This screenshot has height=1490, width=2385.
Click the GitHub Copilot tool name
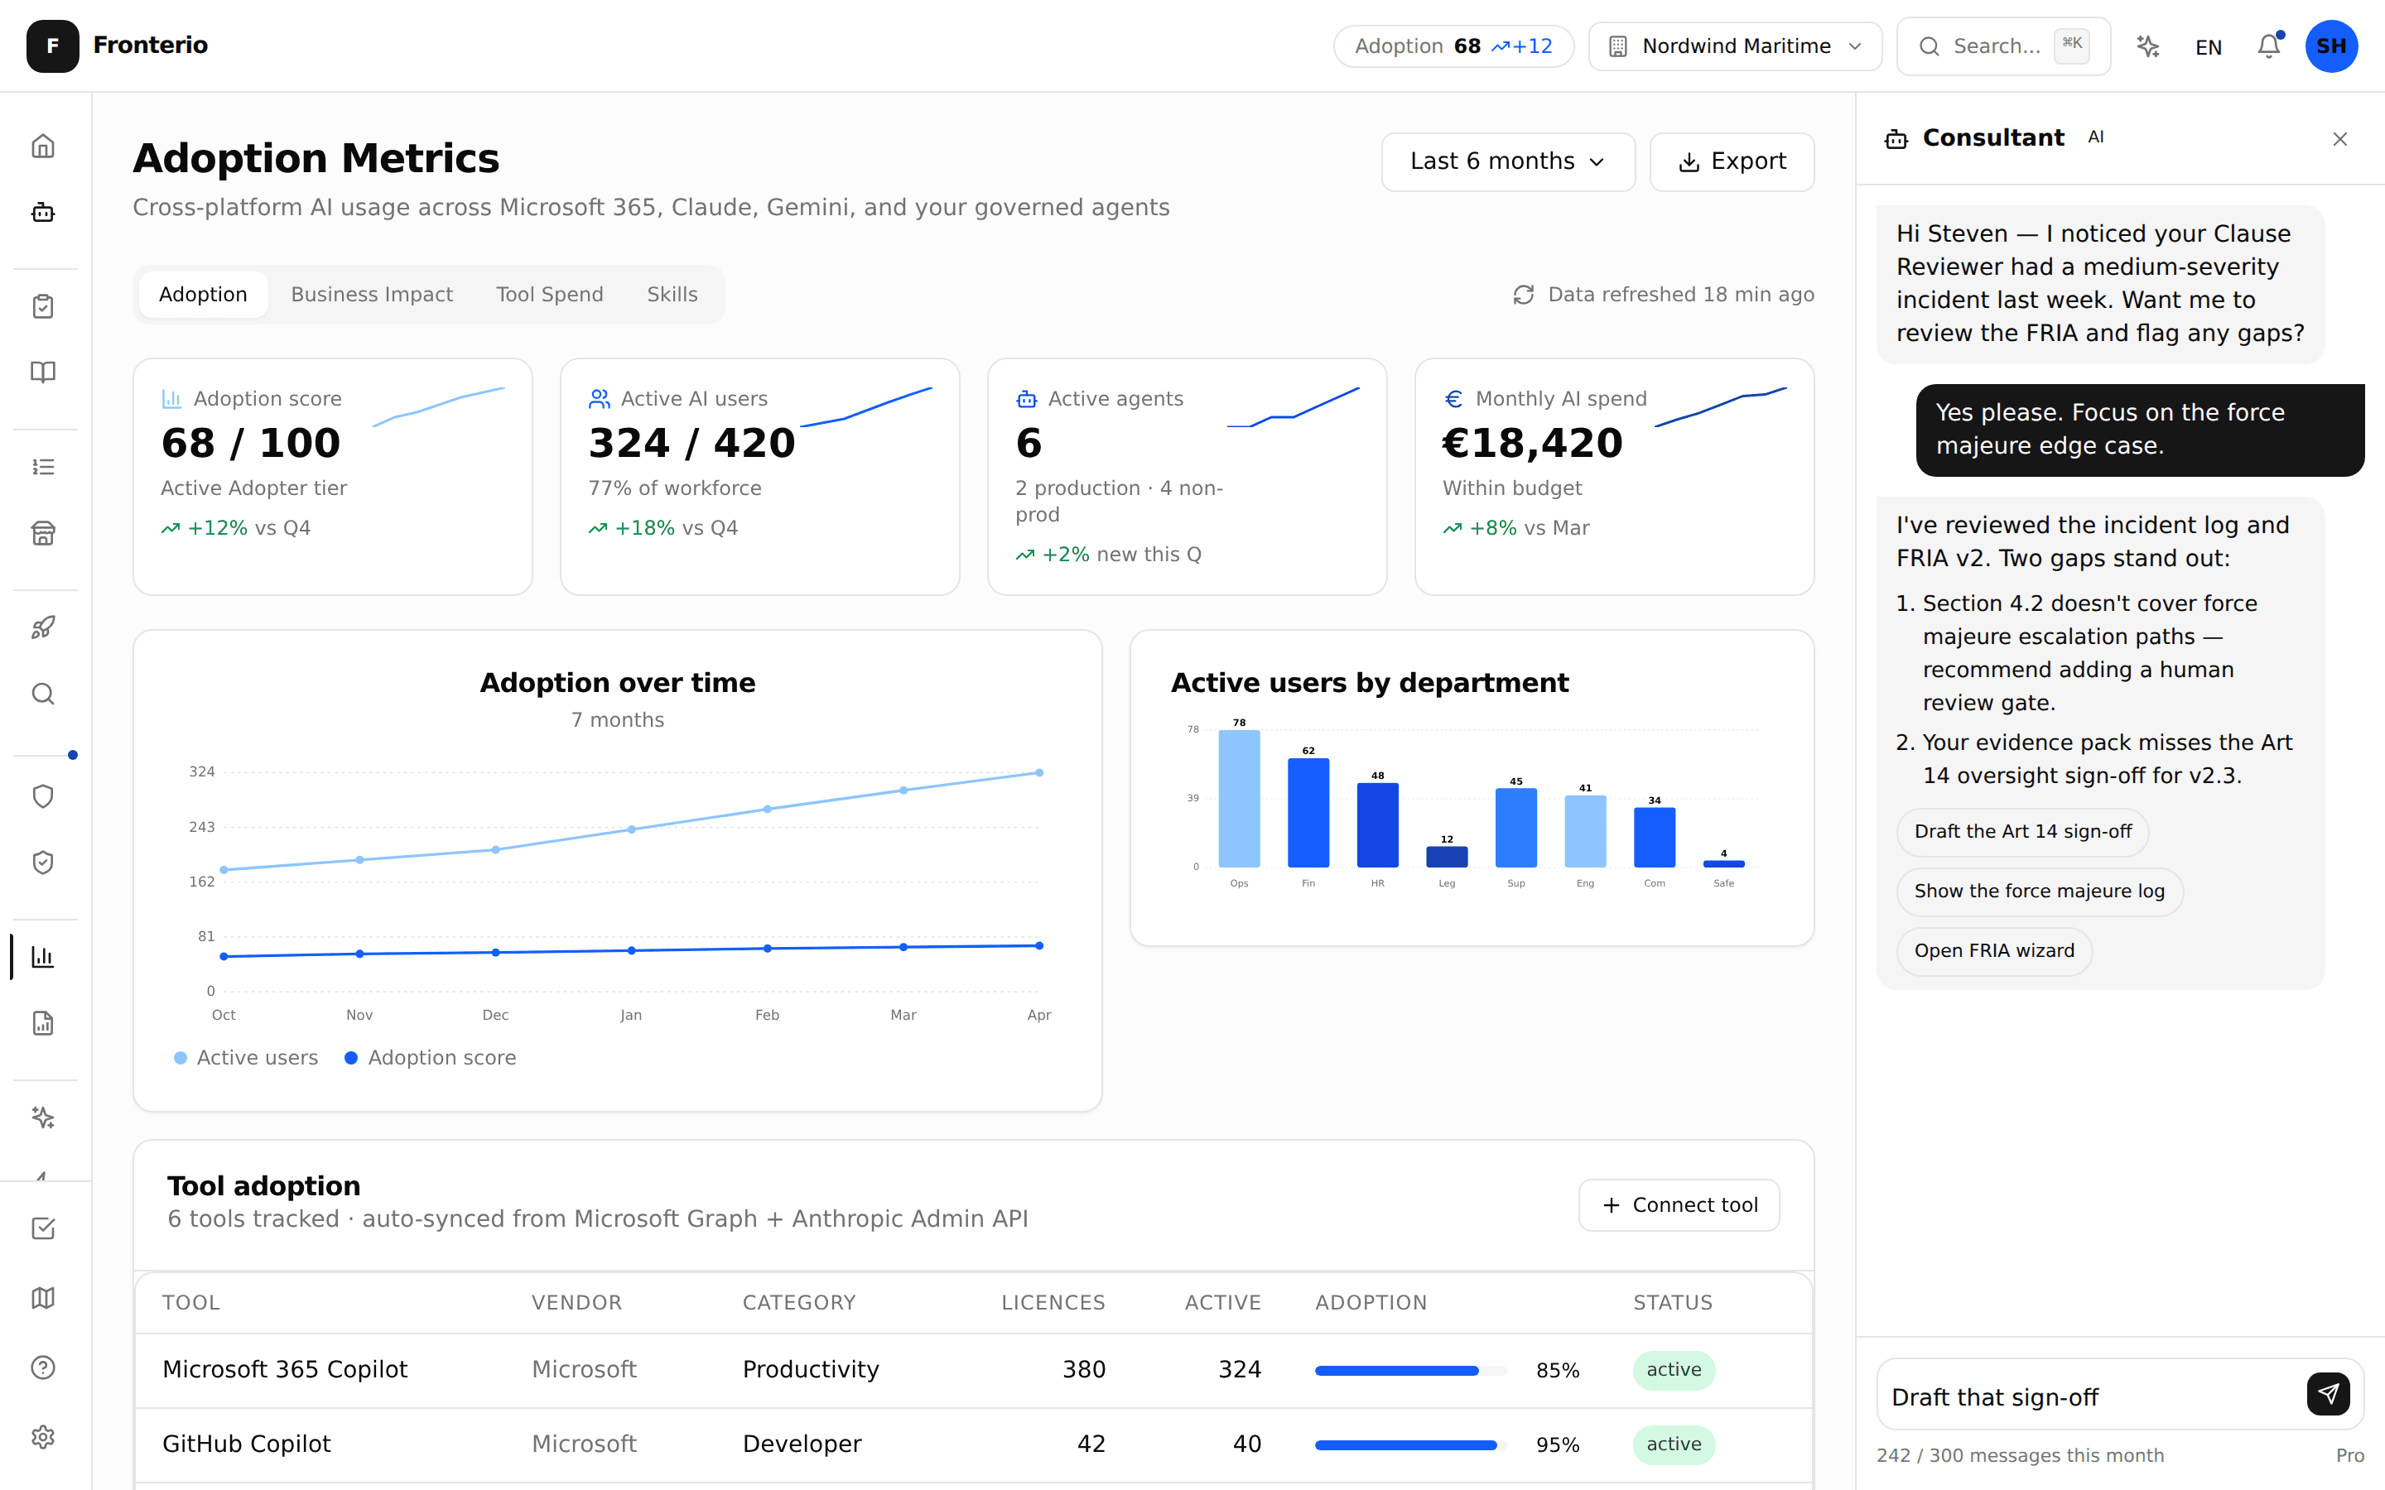coord(247,1444)
